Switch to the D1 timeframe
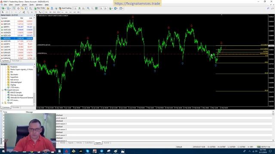The width and height of the screenshot is (275, 154). 70,12
